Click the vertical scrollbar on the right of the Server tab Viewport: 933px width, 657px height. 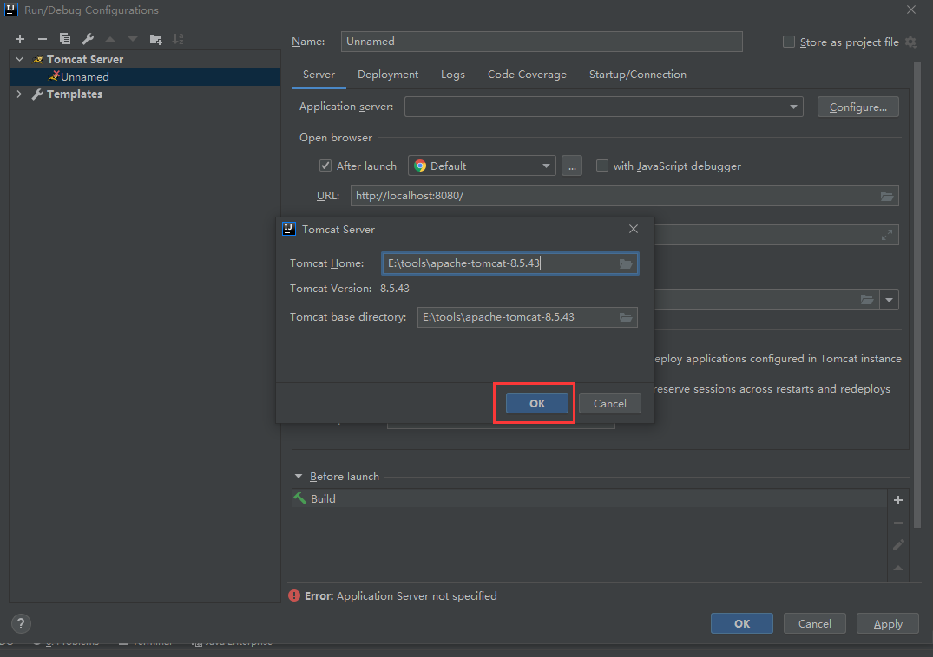[x=917, y=294]
